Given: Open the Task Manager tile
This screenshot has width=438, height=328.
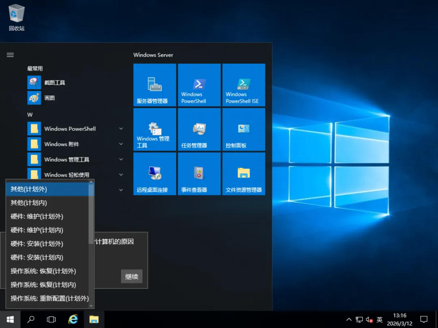Looking at the screenshot, I should [x=199, y=129].
